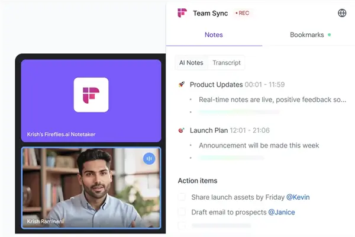
Task: Check the Share launch assets by Friday checkbox
Action: 182,197
